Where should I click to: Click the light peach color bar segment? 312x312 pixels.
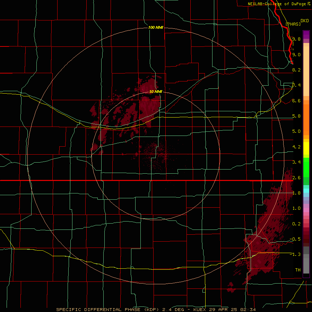click(x=306, y=71)
